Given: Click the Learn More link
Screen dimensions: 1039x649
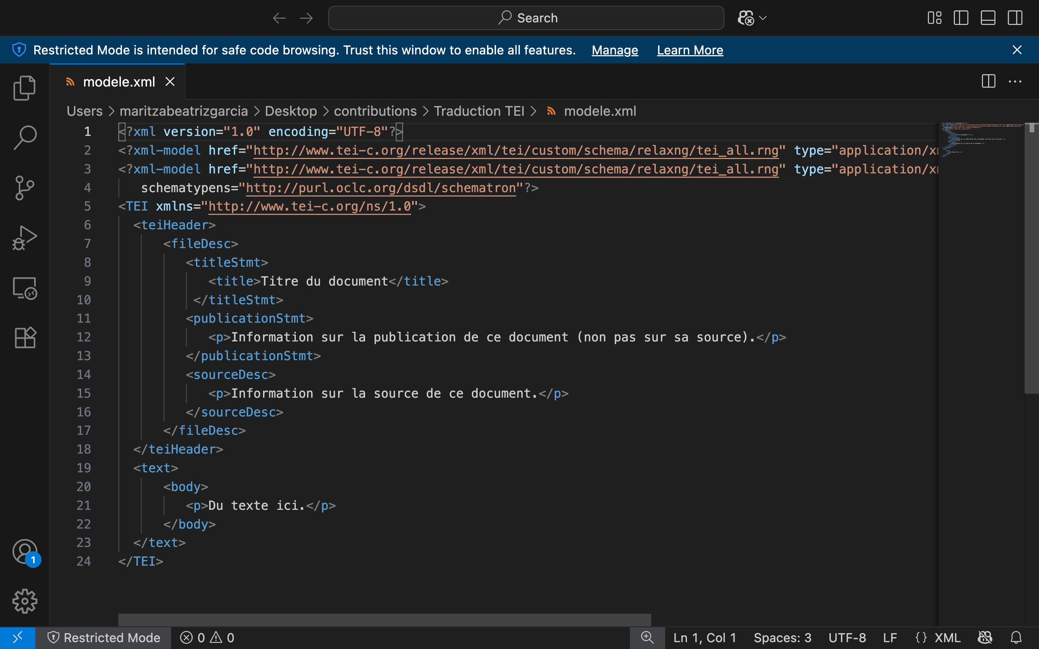Looking at the screenshot, I should (689, 50).
